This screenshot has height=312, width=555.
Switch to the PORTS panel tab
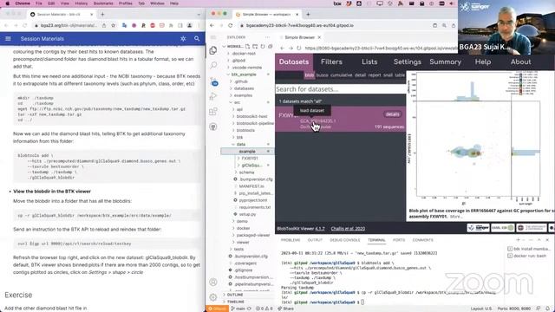(x=399, y=240)
